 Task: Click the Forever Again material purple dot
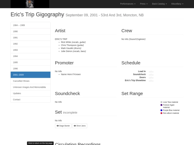[161, 105]
